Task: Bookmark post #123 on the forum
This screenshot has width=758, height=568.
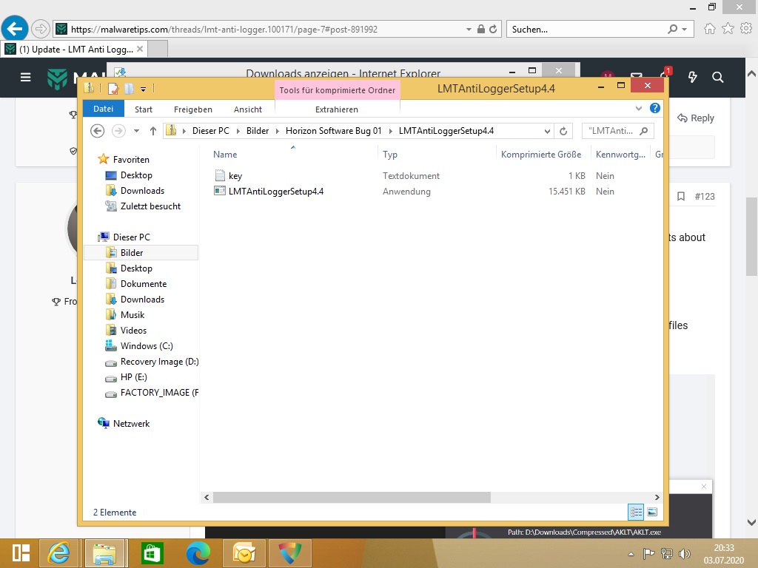Action: point(681,197)
